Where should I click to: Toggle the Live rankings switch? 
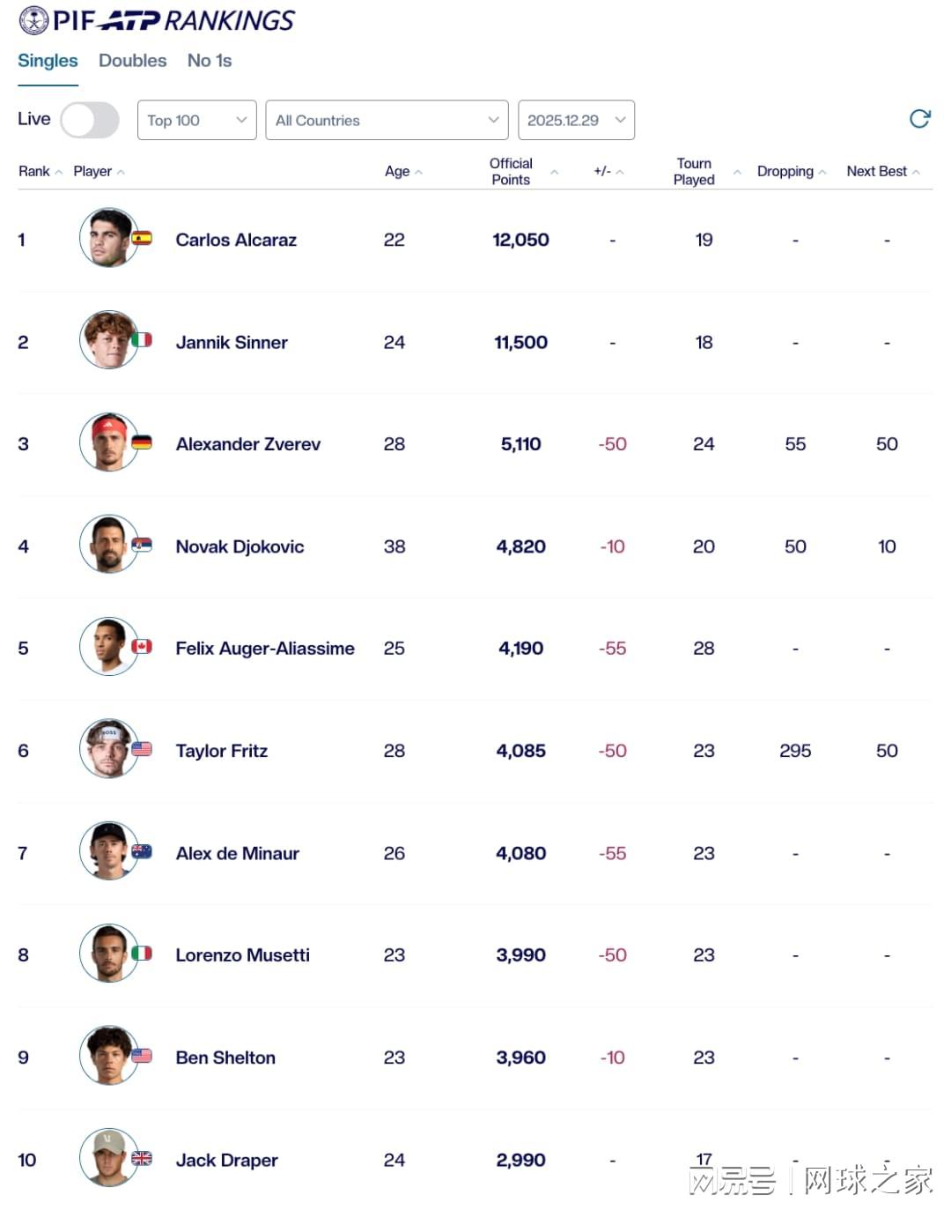pyautogui.click(x=89, y=120)
